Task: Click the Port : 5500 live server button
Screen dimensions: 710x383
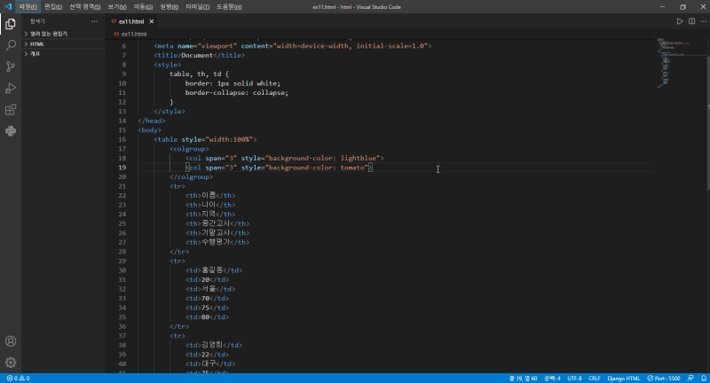Action: [x=663, y=378]
